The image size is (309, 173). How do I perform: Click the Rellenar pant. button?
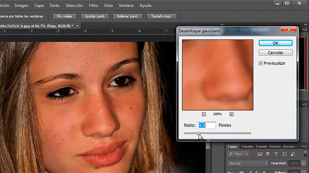(128, 16)
